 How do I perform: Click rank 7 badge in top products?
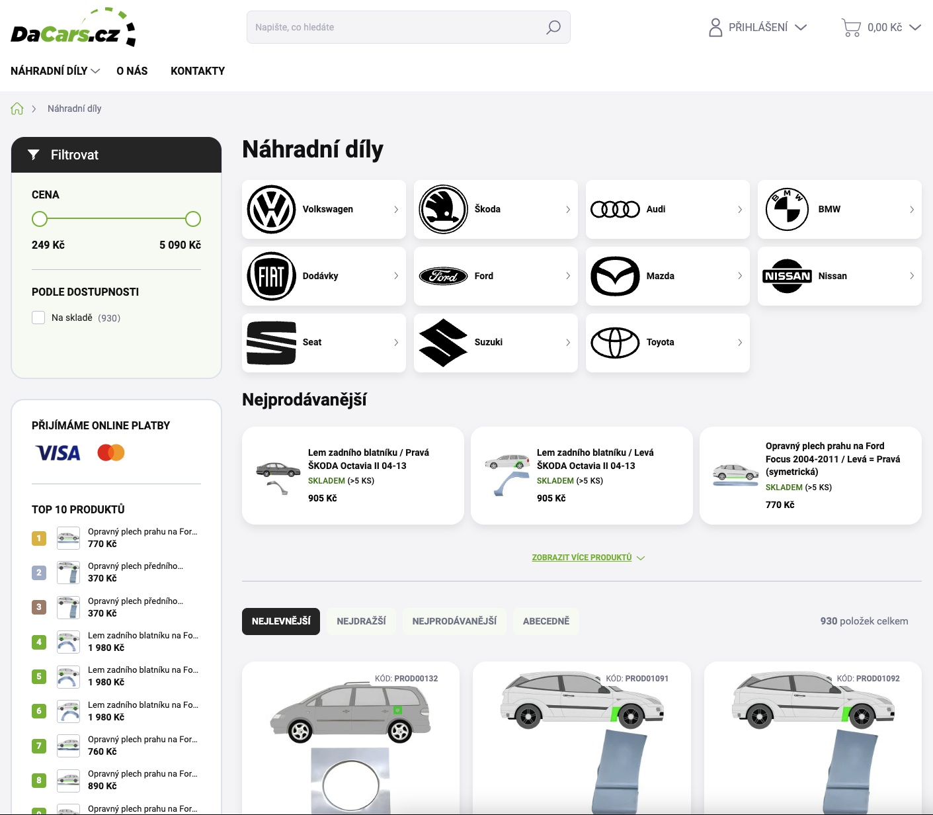(39, 746)
